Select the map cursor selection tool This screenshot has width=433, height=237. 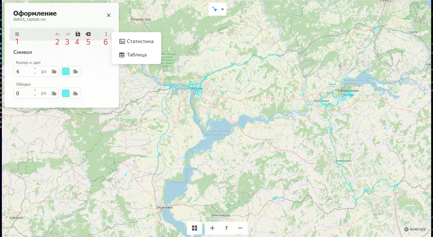click(215, 9)
